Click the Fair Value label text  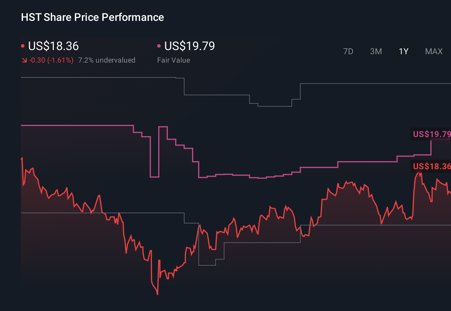pyautogui.click(x=174, y=60)
